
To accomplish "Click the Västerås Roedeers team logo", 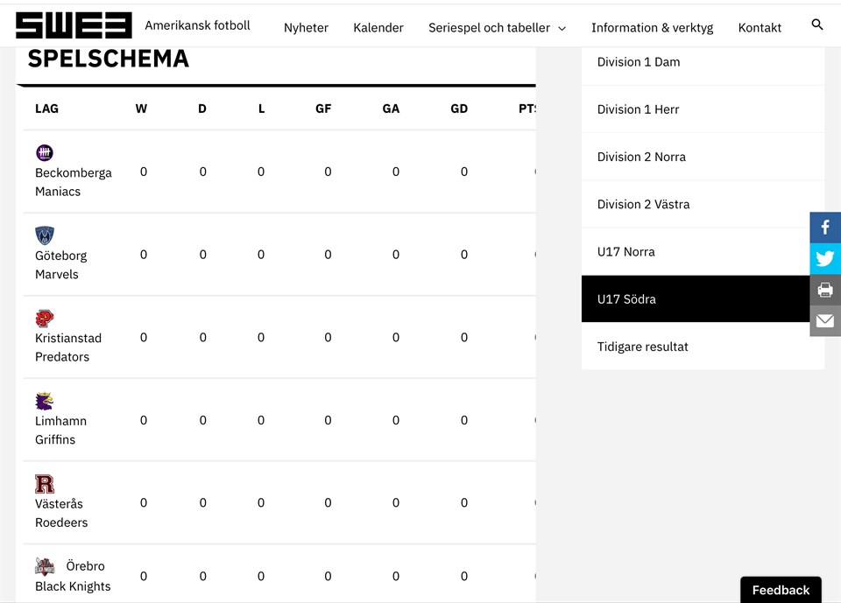I will [45, 484].
